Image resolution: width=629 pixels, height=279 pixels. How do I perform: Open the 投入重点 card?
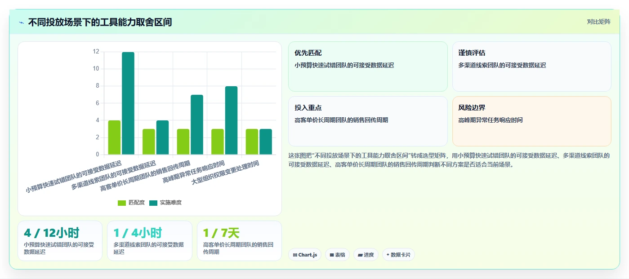(x=368, y=121)
